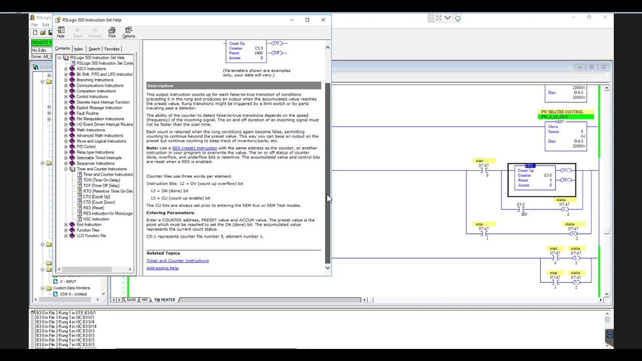Collapse the Custom Data Monitors folder

click(x=43, y=288)
